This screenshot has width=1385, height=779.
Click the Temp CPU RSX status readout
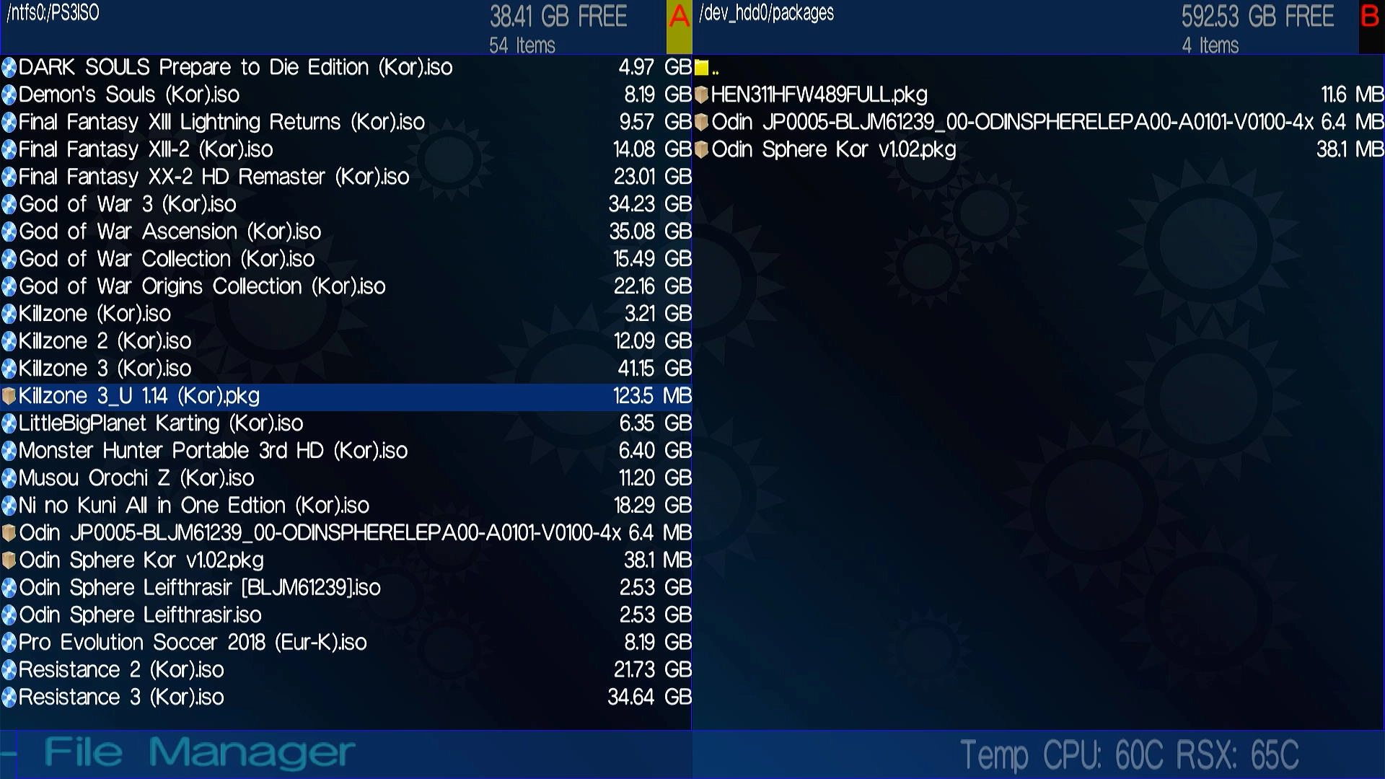[1130, 756]
